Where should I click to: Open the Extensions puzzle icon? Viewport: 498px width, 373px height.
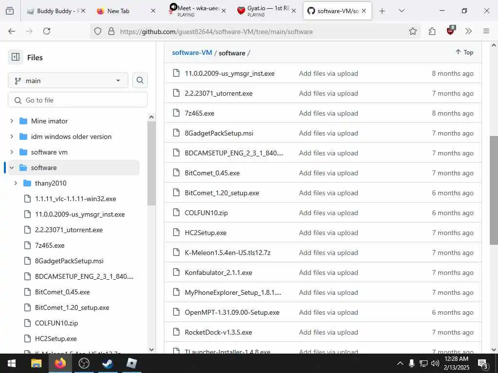pos(432,31)
